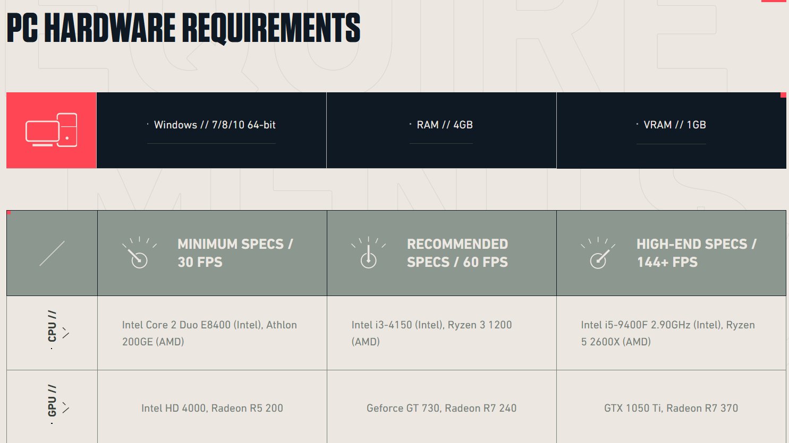The image size is (789, 443).
Task: Click the high-end specs gauge icon
Action: [598, 252]
